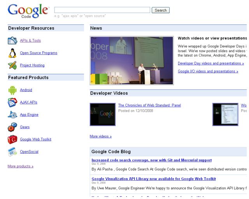Click the green Android robot icon
This screenshot has width=249, height=199.
click(12, 90)
